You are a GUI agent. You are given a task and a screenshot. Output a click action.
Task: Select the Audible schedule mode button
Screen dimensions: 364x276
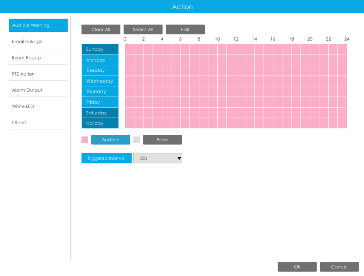pos(111,140)
